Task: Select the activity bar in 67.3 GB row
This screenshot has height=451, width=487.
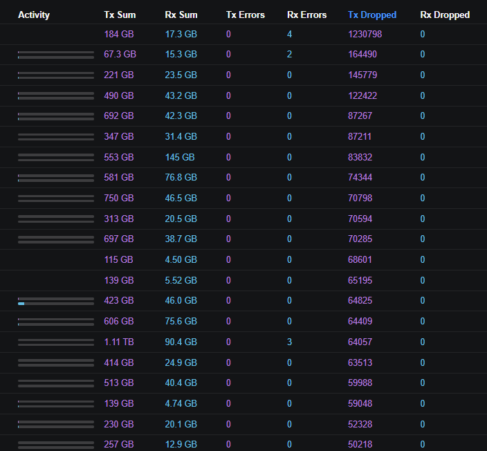Action: 56,55
